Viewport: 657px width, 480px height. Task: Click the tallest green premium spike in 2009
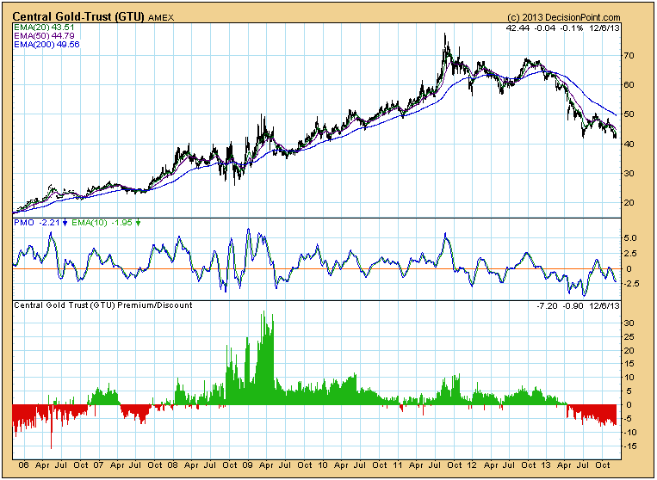tap(271, 317)
